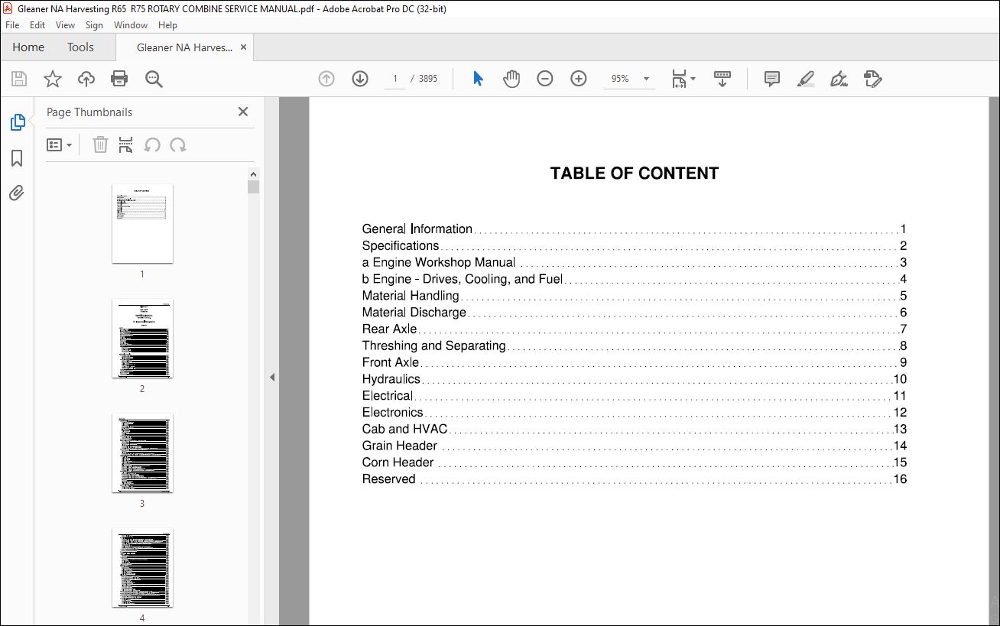Image resolution: width=1000 pixels, height=626 pixels.
Task: Click the insert pages icon in thumbnails
Action: coord(126,144)
